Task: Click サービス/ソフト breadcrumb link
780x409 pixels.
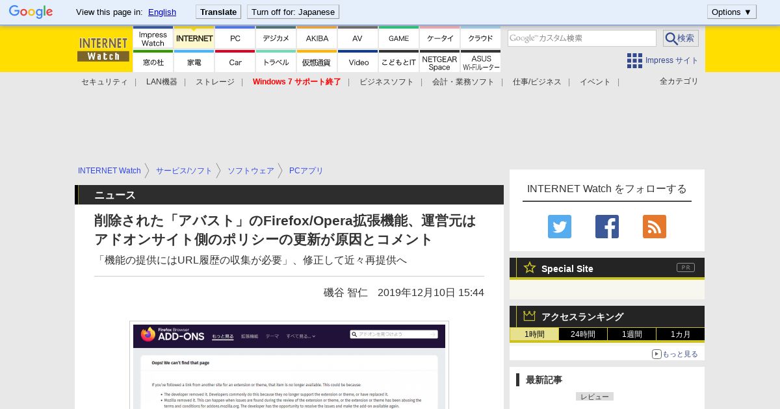Action: [184, 171]
